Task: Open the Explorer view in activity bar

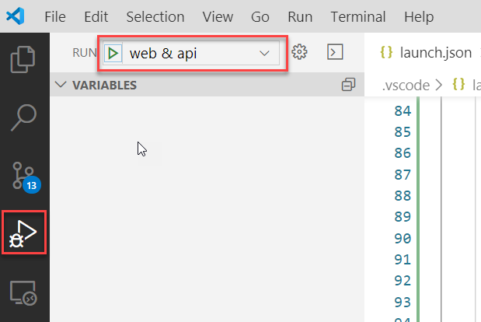Action: (x=23, y=59)
